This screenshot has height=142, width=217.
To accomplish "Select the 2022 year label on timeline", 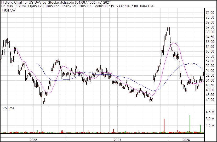I will 33,140.
